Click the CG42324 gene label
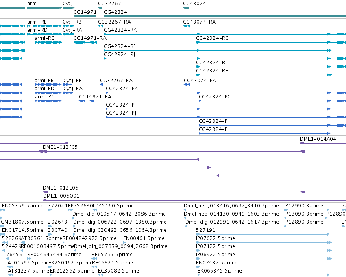346x277 pixels. tap(115, 12)
